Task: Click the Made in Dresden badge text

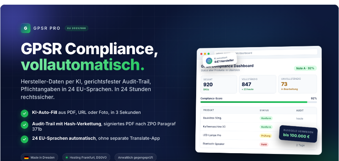Action: point(43,157)
